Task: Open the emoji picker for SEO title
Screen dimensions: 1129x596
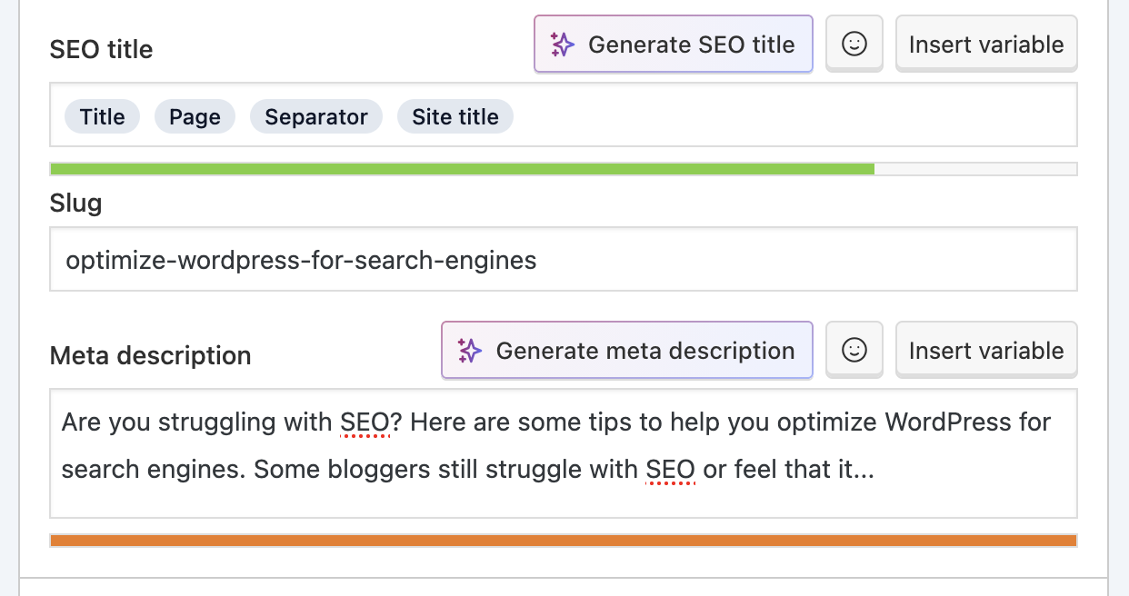Action: click(854, 44)
